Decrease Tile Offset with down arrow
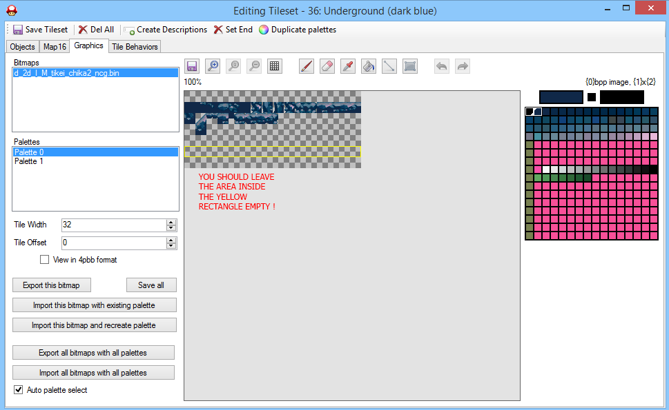669x410 pixels. point(171,246)
